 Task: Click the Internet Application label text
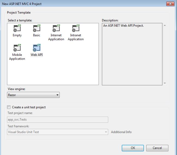[x=56, y=37]
